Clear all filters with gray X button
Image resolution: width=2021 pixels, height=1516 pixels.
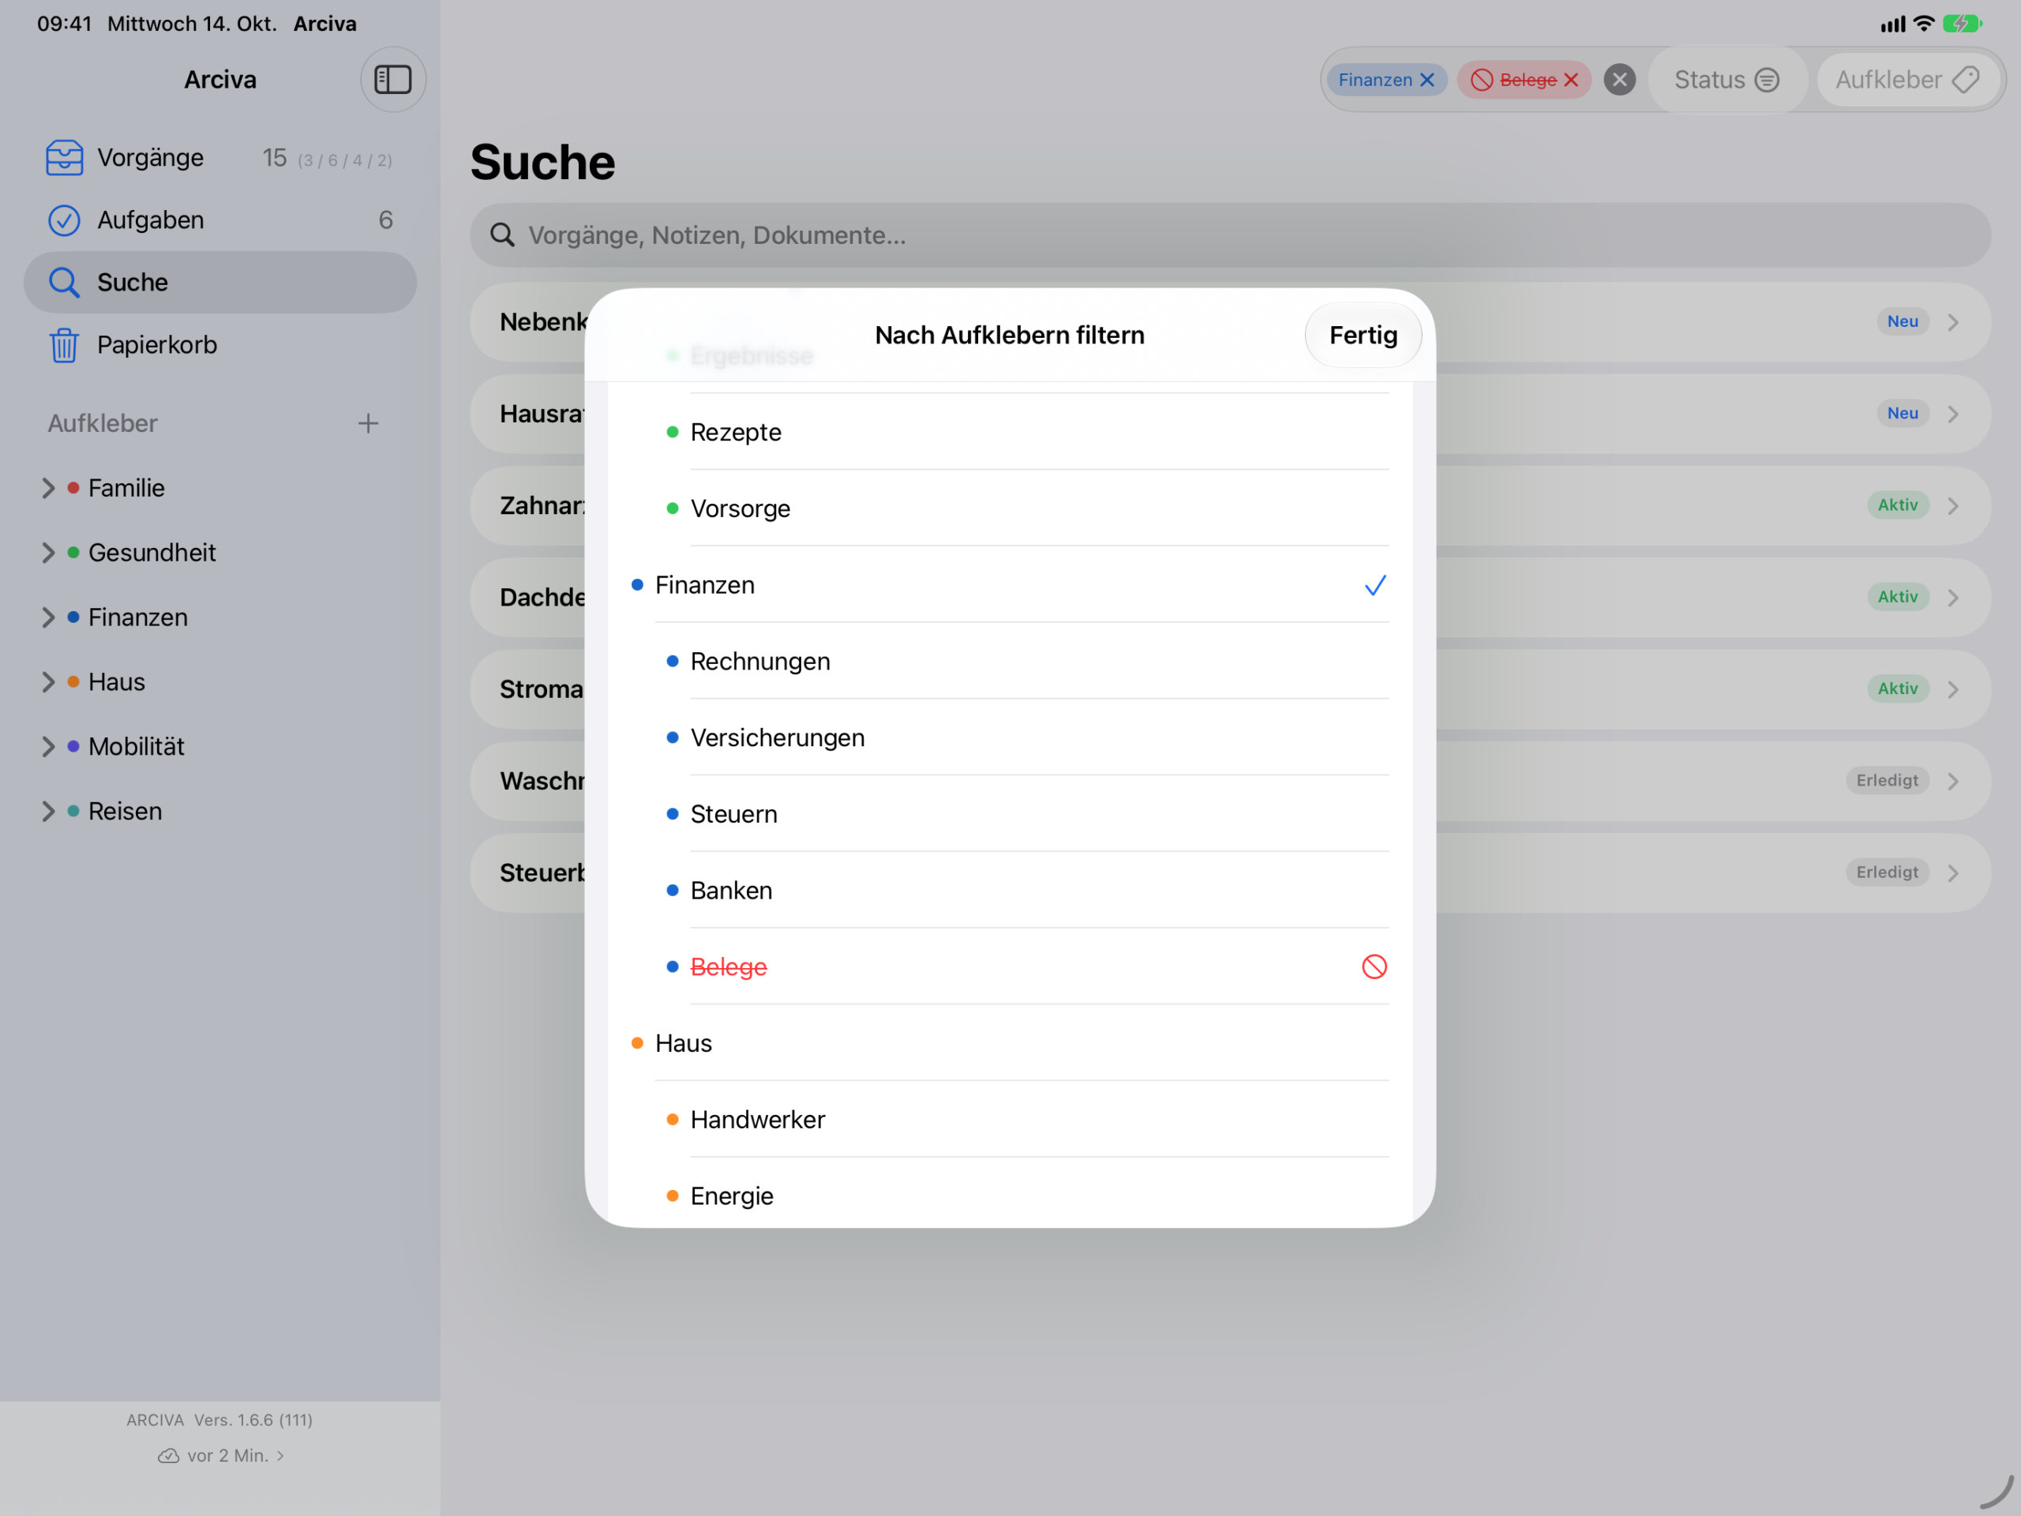click(1620, 80)
